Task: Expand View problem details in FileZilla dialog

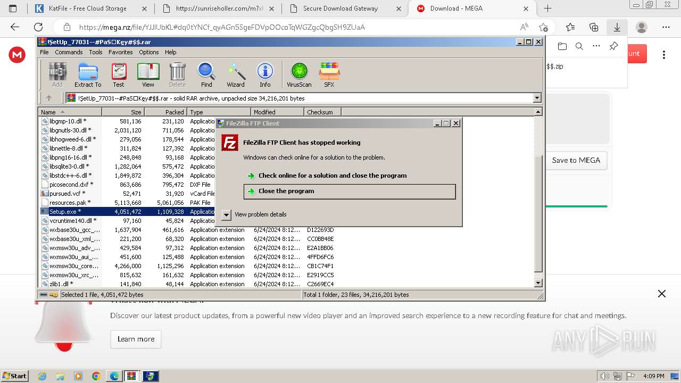Action: (226, 214)
